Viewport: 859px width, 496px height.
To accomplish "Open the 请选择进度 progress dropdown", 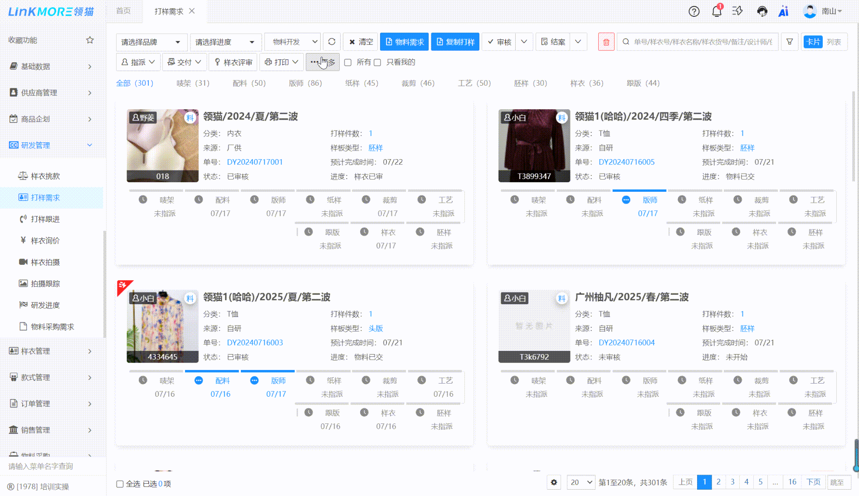I will coord(225,42).
